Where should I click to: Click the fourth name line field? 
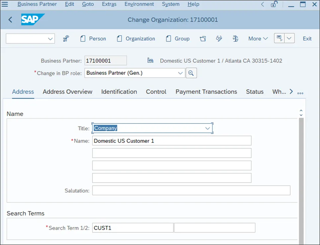172,178
